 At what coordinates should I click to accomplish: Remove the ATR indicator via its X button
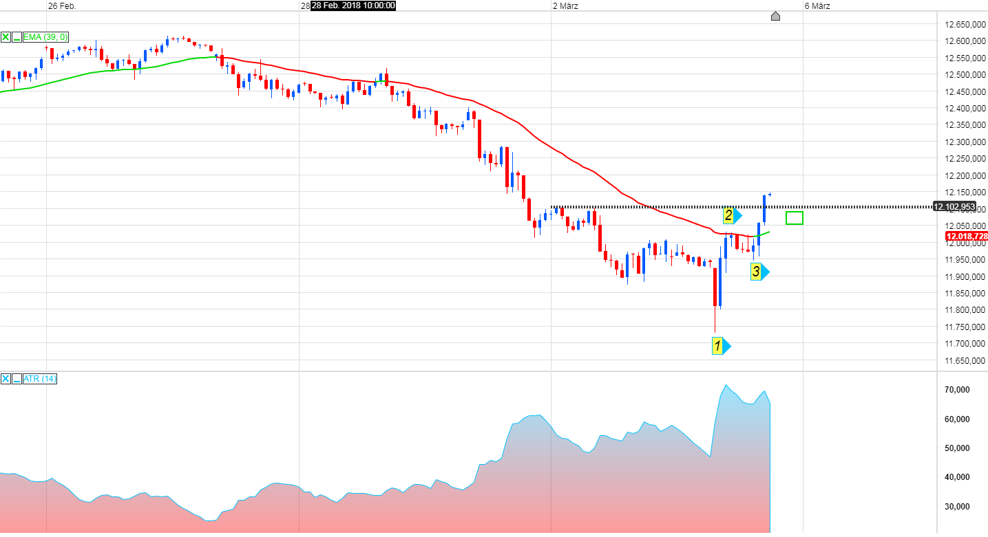click(x=6, y=379)
